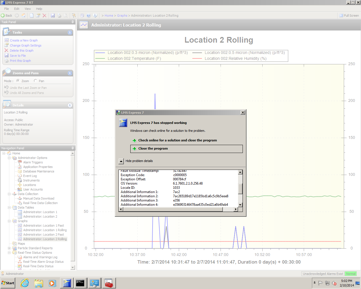Click the properties toolbar icon beside New page

tap(38, 16)
